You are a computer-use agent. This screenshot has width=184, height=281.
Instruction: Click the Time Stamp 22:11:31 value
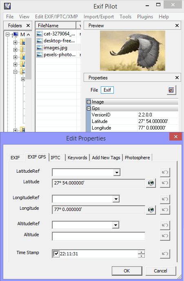pos(69,254)
